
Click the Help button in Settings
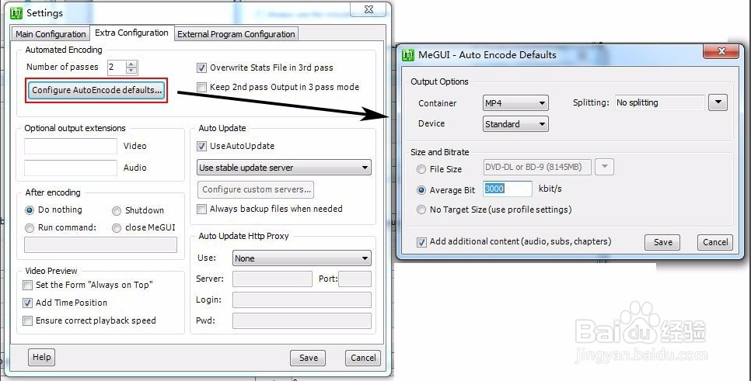(42, 357)
